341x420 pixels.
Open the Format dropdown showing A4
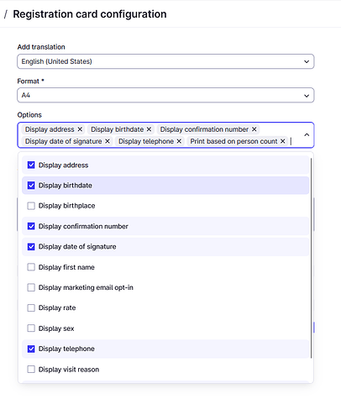[x=165, y=96]
